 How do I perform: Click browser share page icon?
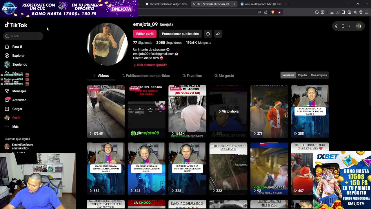click(x=266, y=12)
